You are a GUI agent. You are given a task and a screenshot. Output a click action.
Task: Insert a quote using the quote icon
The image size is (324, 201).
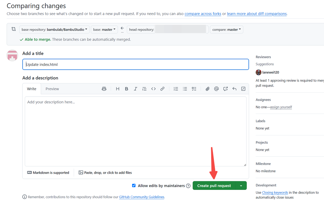pyautogui.click(x=144, y=89)
